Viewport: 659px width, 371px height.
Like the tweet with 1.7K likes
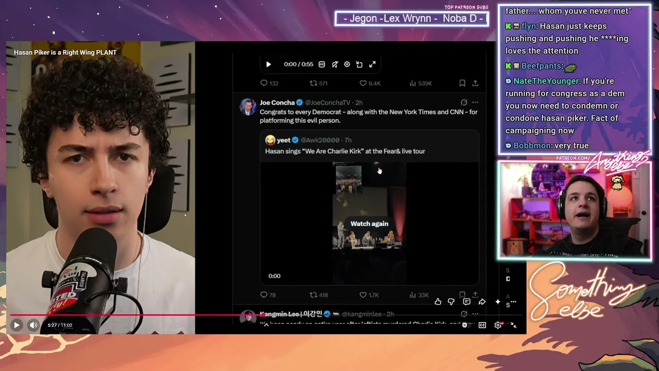[369, 295]
